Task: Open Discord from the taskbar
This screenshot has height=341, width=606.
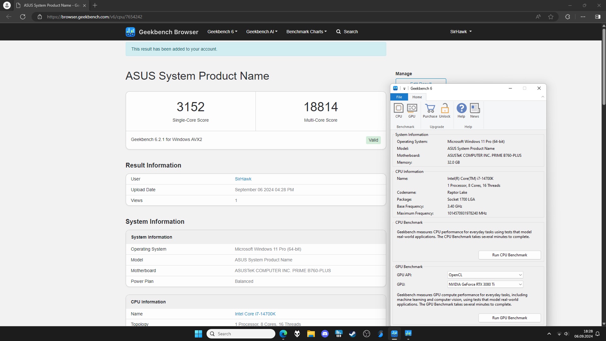Action: (325, 334)
